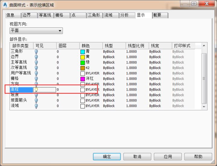Select the 显示 tab
Viewport: 217px width, 166px height.
[144, 15]
